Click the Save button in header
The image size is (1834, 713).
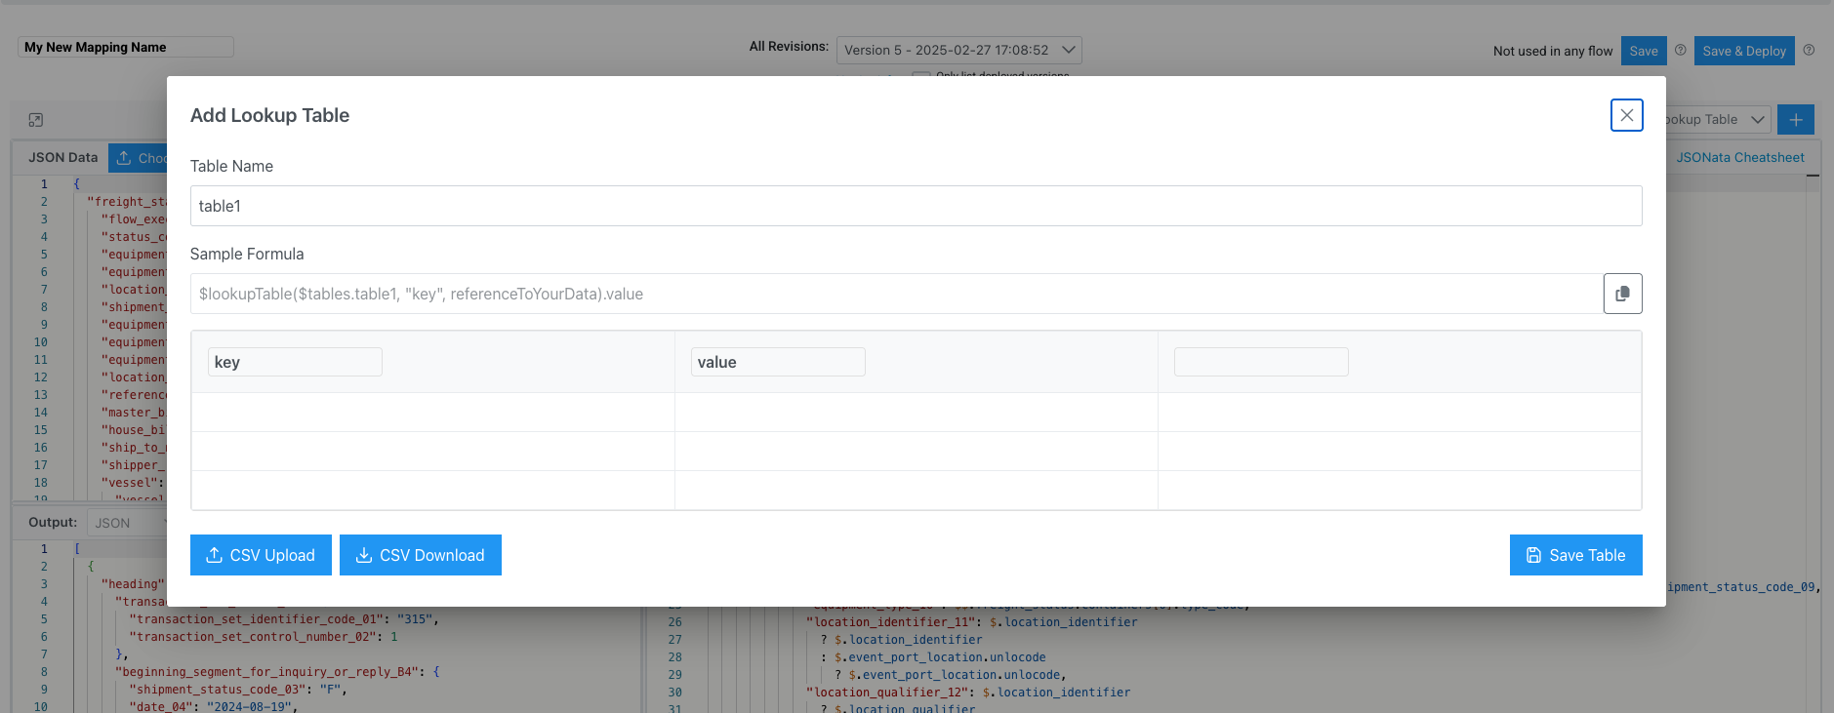[x=1644, y=51]
